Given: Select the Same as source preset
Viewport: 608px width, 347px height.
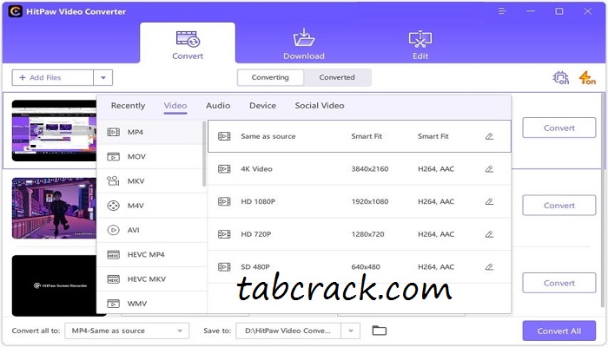Looking at the screenshot, I should coord(360,136).
